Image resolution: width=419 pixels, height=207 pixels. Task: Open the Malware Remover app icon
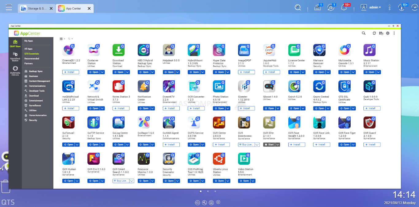click(x=319, y=50)
